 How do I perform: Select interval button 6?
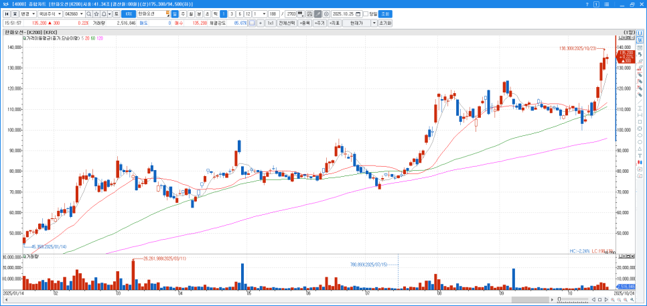coord(240,13)
